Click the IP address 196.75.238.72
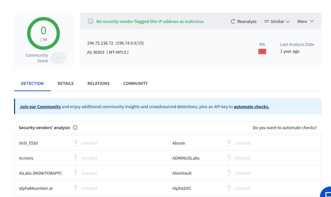331x197 pixels. (100, 43)
